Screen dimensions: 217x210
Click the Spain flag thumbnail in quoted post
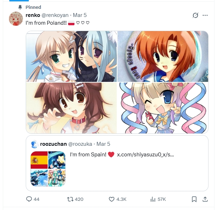click(x=39, y=160)
